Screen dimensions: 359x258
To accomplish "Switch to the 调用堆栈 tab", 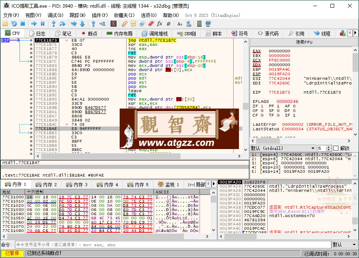I will [x=155, y=34].
